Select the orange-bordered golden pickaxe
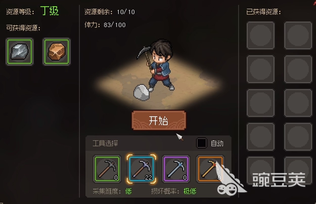The width and height of the screenshot is (316, 204). (210, 169)
